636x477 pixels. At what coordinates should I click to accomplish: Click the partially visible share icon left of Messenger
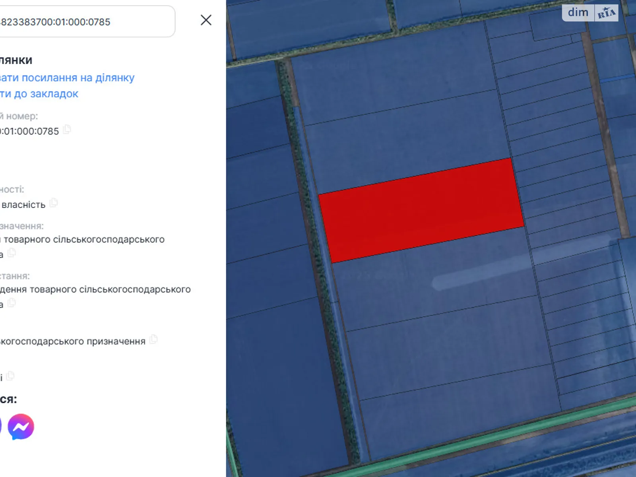tap(0, 427)
